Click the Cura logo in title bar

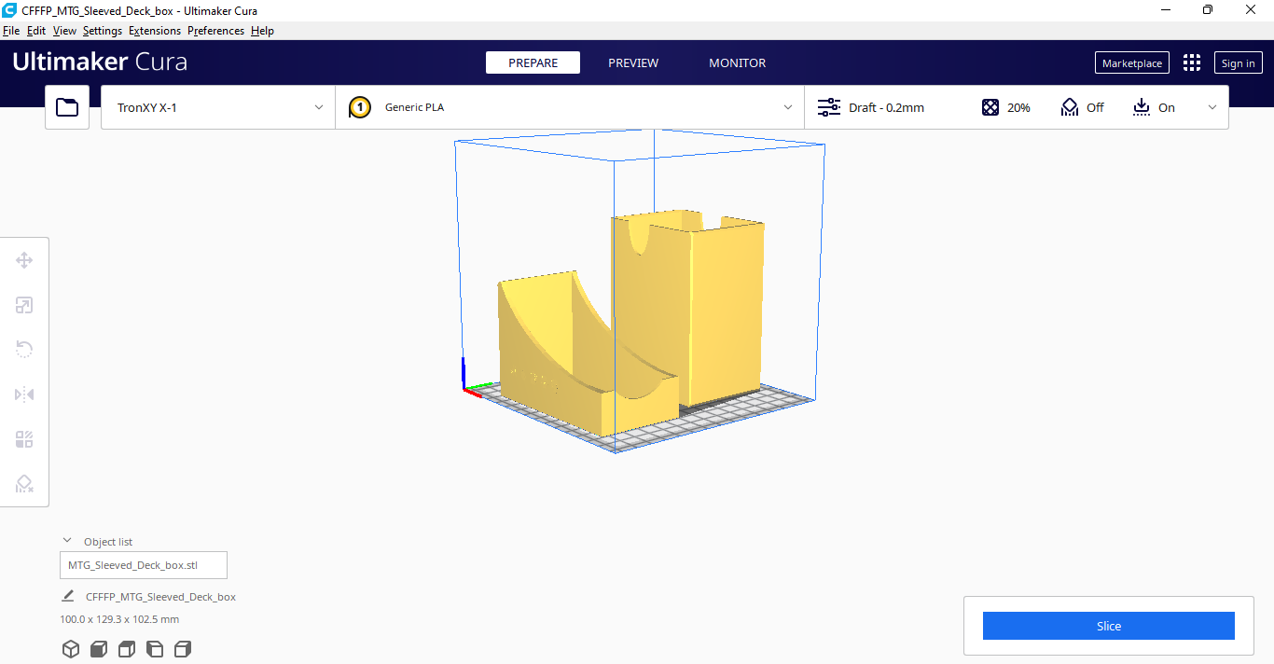[x=9, y=10]
